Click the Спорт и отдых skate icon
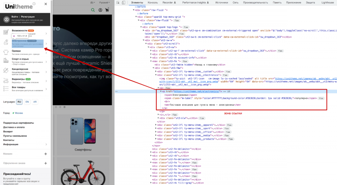This screenshot has width=337, height=185. pyautogui.click(x=5, y=61)
